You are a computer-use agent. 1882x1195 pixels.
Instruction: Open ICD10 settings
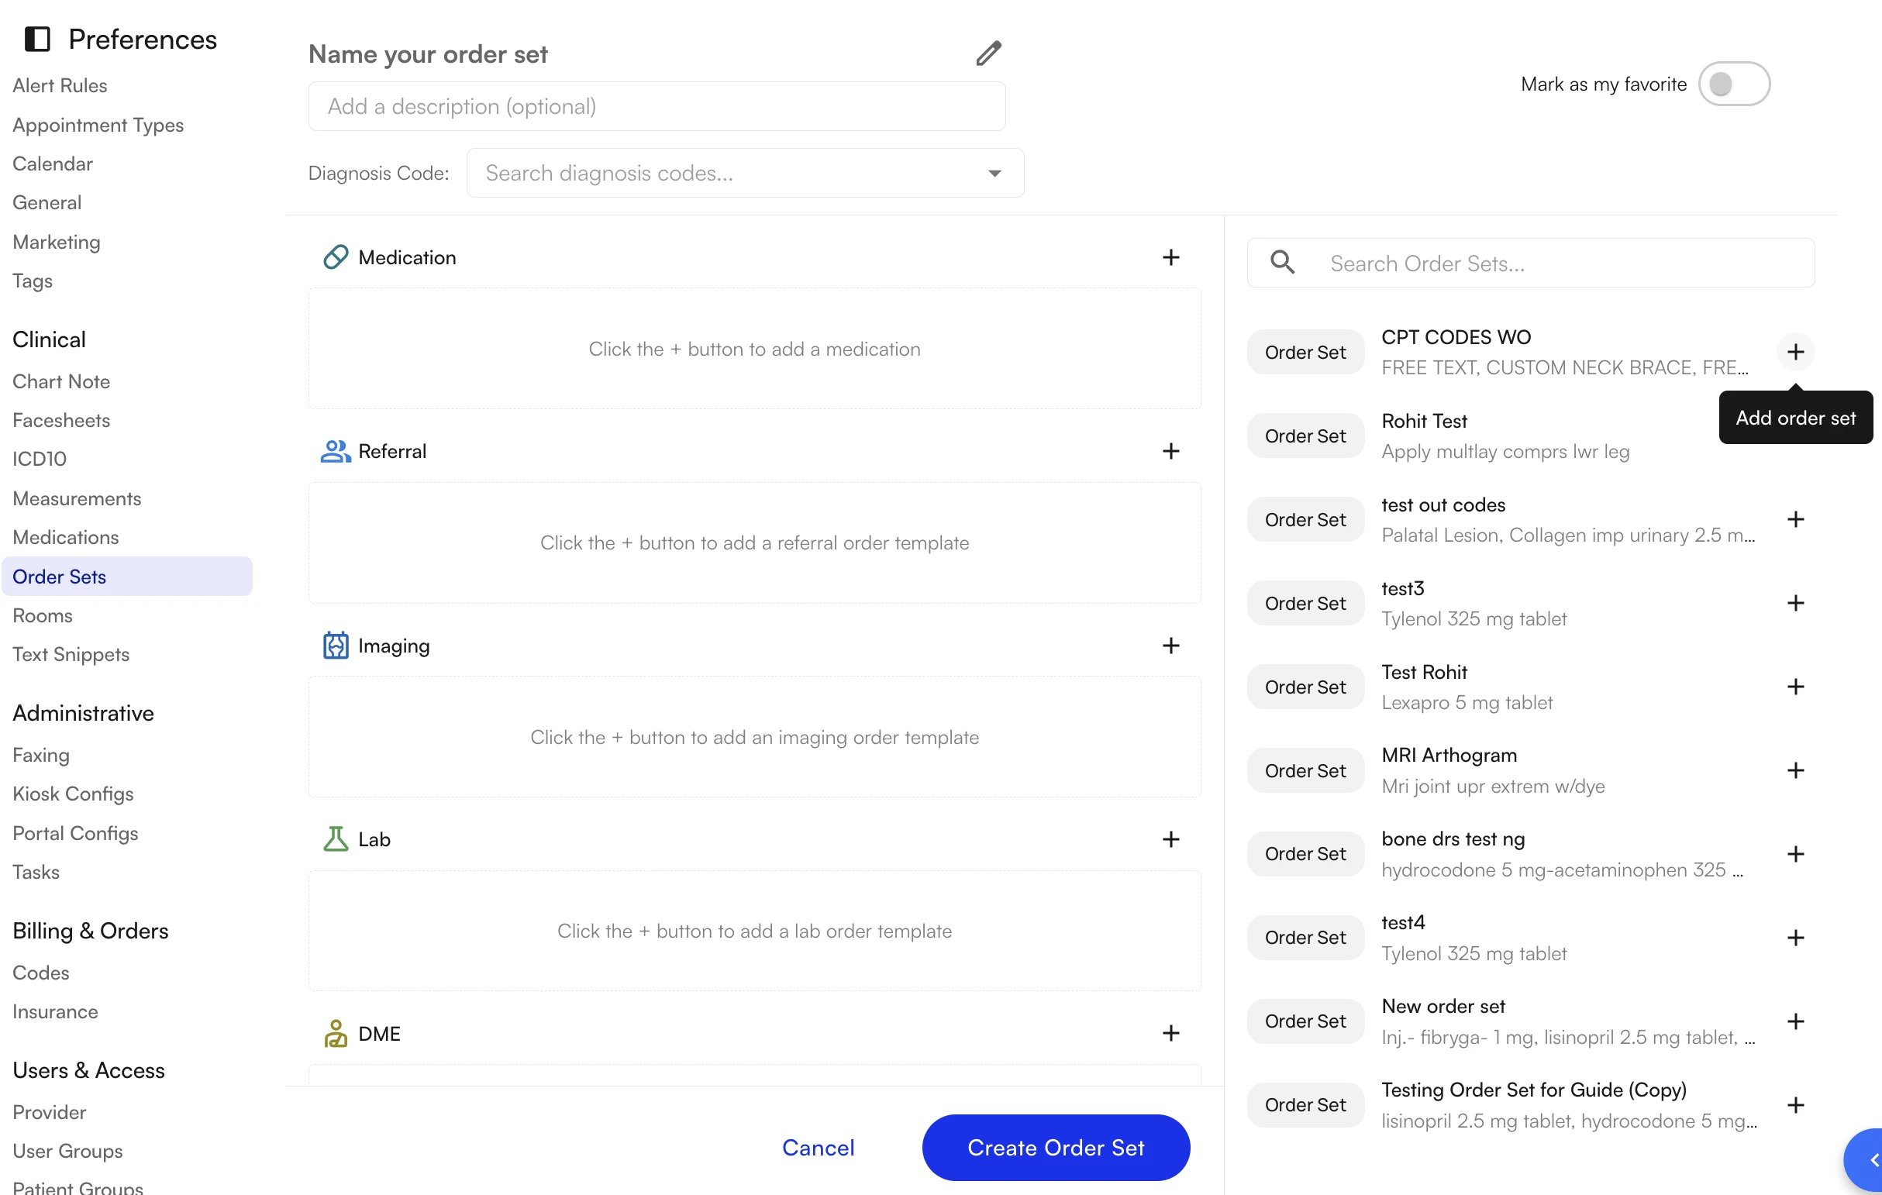tap(39, 459)
